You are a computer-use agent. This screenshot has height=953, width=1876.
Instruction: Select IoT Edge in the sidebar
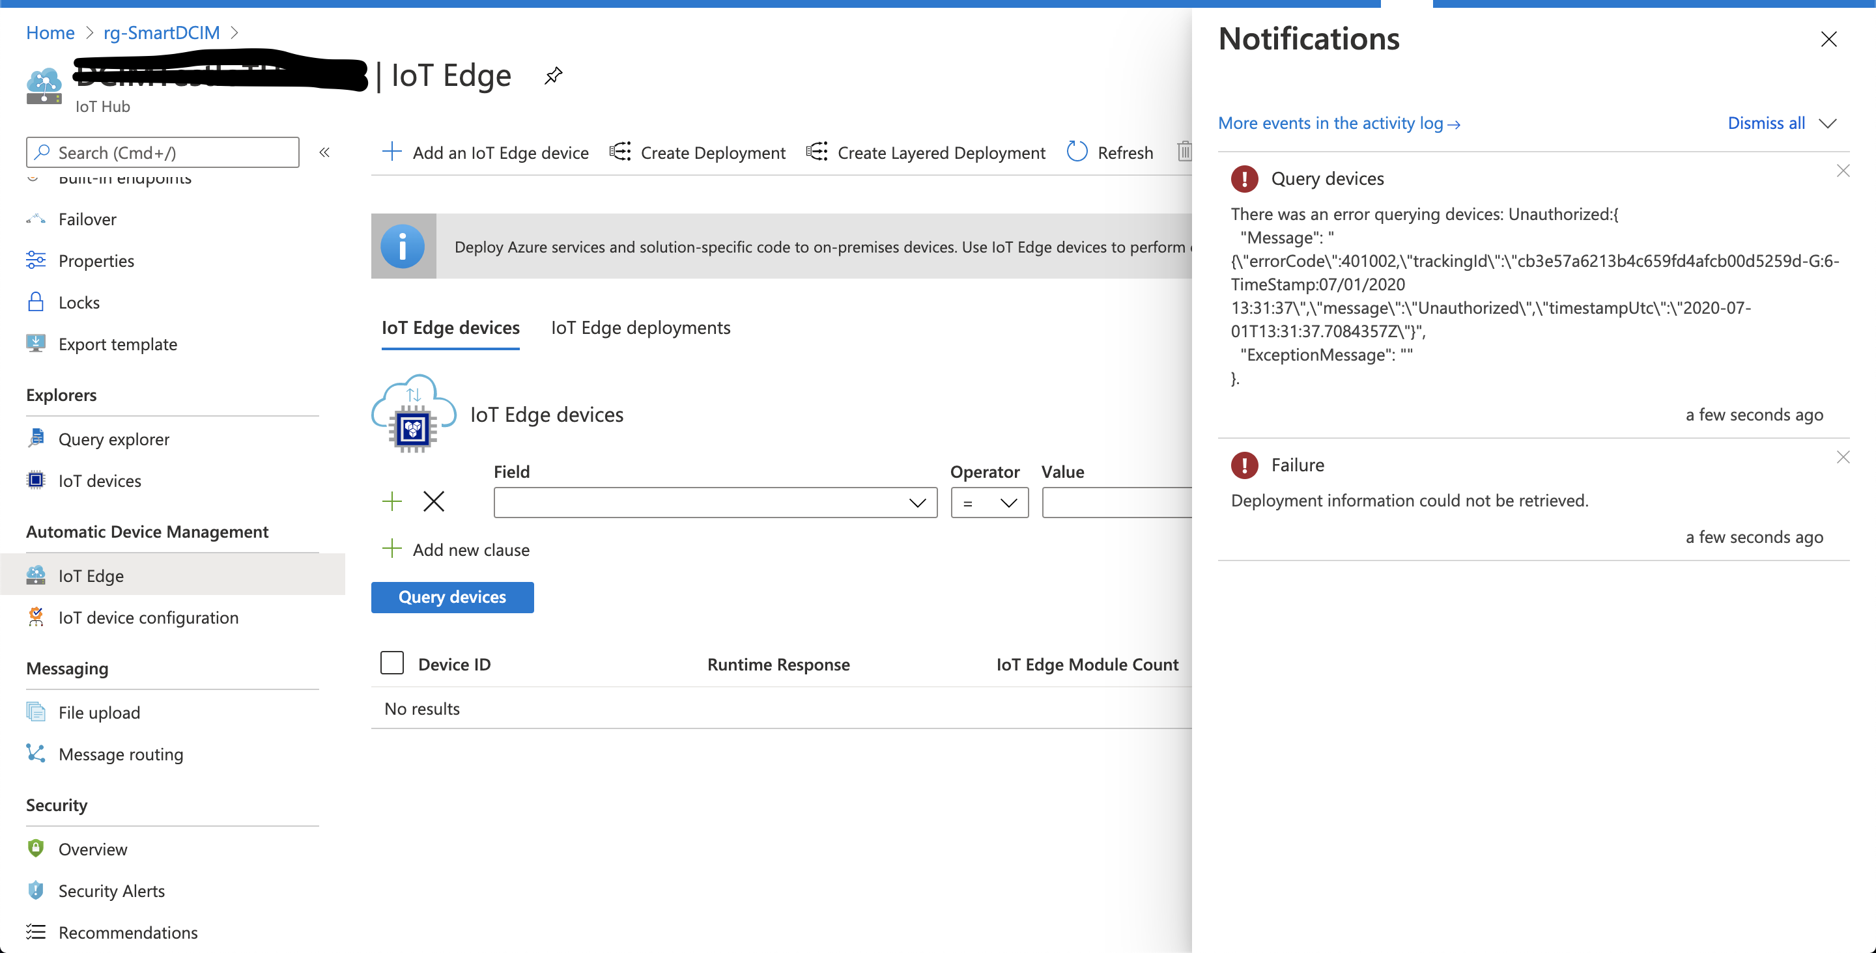tap(173, 575)
